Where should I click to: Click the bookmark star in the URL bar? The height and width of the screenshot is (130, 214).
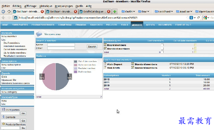(188, 18)
